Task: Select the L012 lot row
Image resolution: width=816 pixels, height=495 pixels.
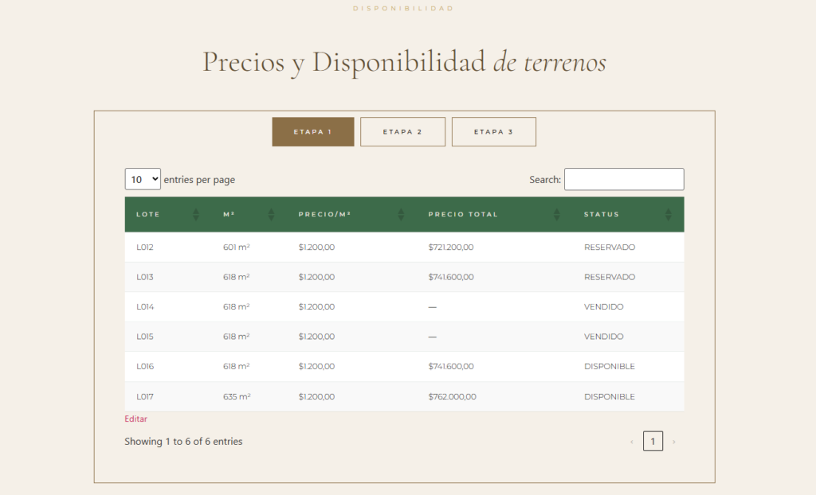Action: tap(145, 247)
